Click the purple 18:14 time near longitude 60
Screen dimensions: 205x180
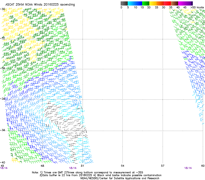[188, 168]
